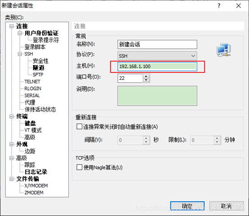Click the 确定 button
Viewport: 249px width, 216px height.
click(x=187, y=206)
